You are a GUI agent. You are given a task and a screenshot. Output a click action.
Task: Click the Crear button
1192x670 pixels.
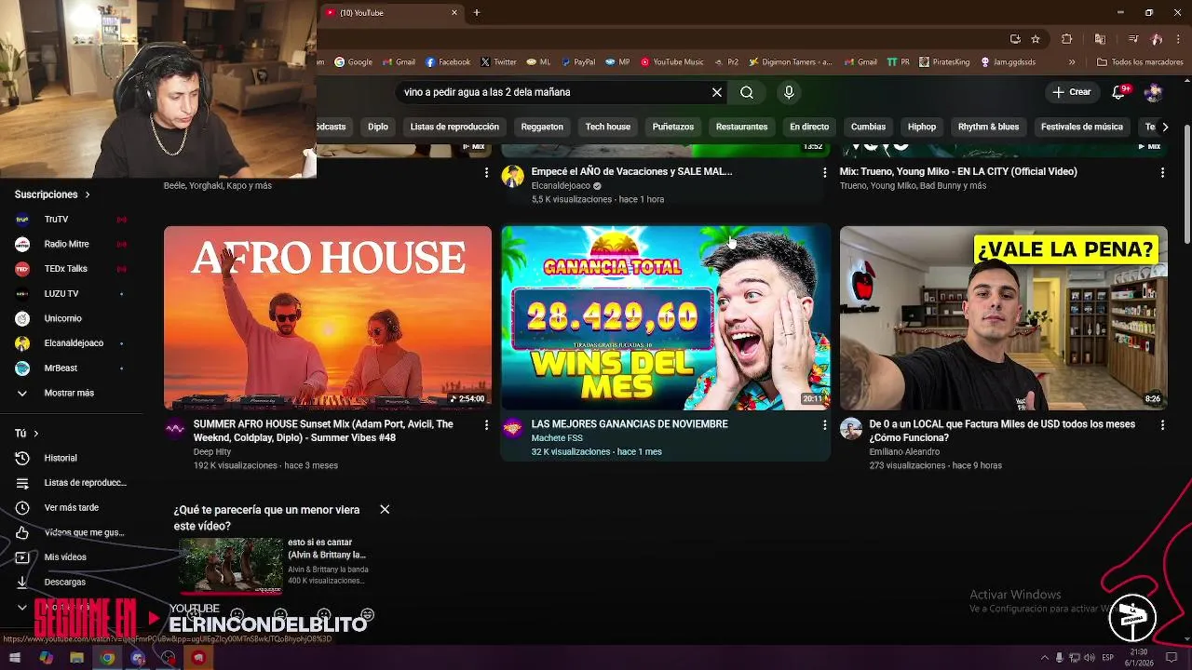[x=1071, y=92]
